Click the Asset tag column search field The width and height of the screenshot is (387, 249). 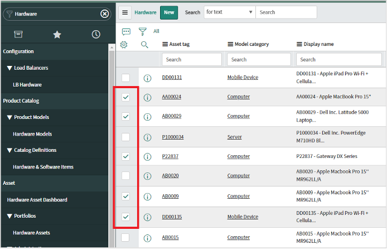tap(192, 60)
